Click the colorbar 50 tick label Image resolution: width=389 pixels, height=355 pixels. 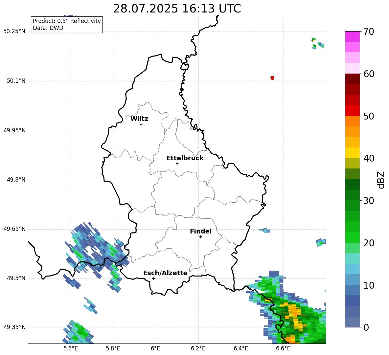(x=369, y=116)
